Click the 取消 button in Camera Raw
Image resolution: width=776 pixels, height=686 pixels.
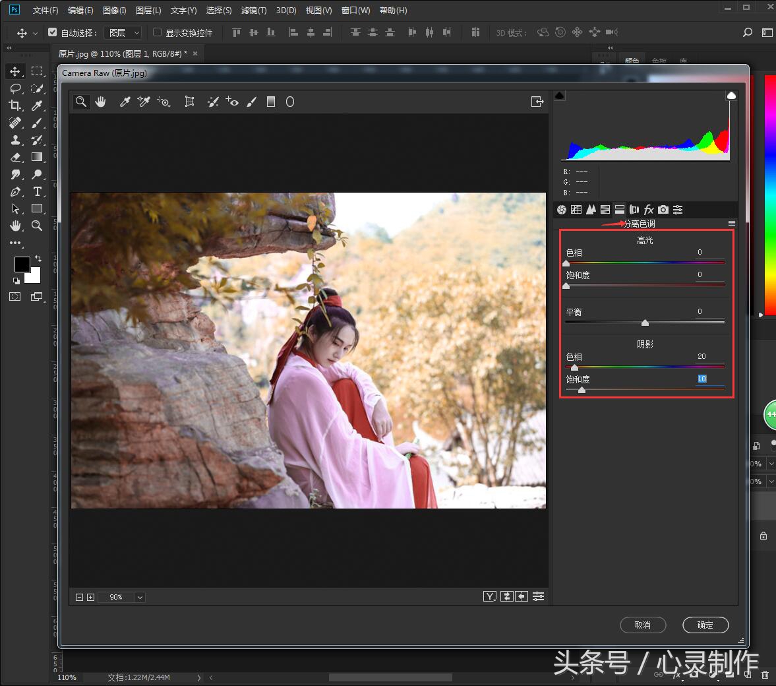(643, 625)
